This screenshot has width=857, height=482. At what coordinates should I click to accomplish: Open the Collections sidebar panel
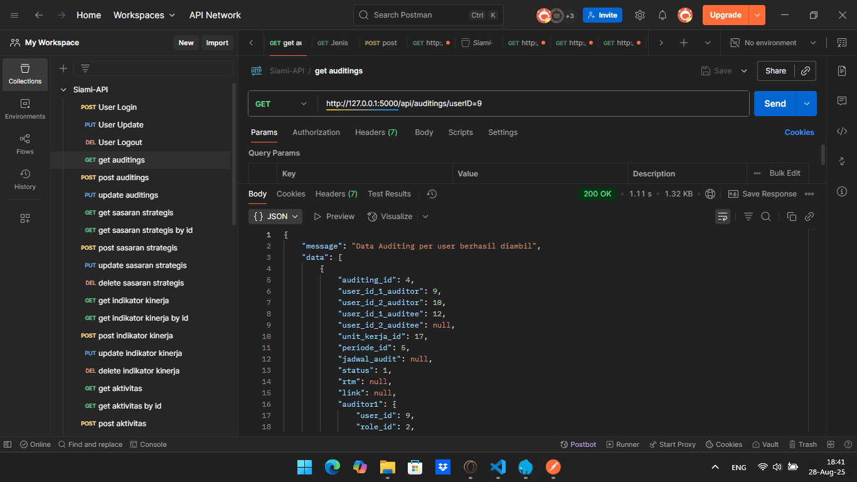pyautogui.click(x=25, y=75)
